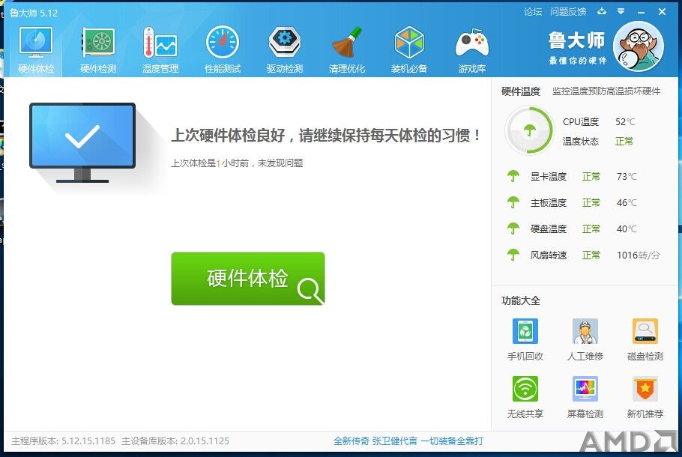Click the CPU温度 52℃ value

pyautogui.click(x=625, y=122)
